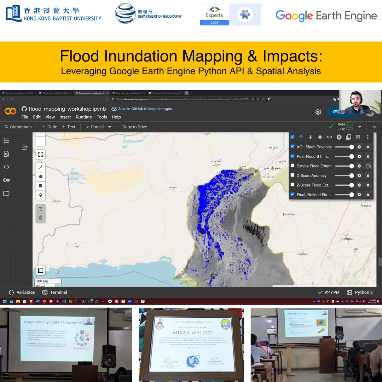Image resolution: width=382 pixels, height=382 pixels.
Task: Select the draw polygon tool on map
Action: coord(41,176)
